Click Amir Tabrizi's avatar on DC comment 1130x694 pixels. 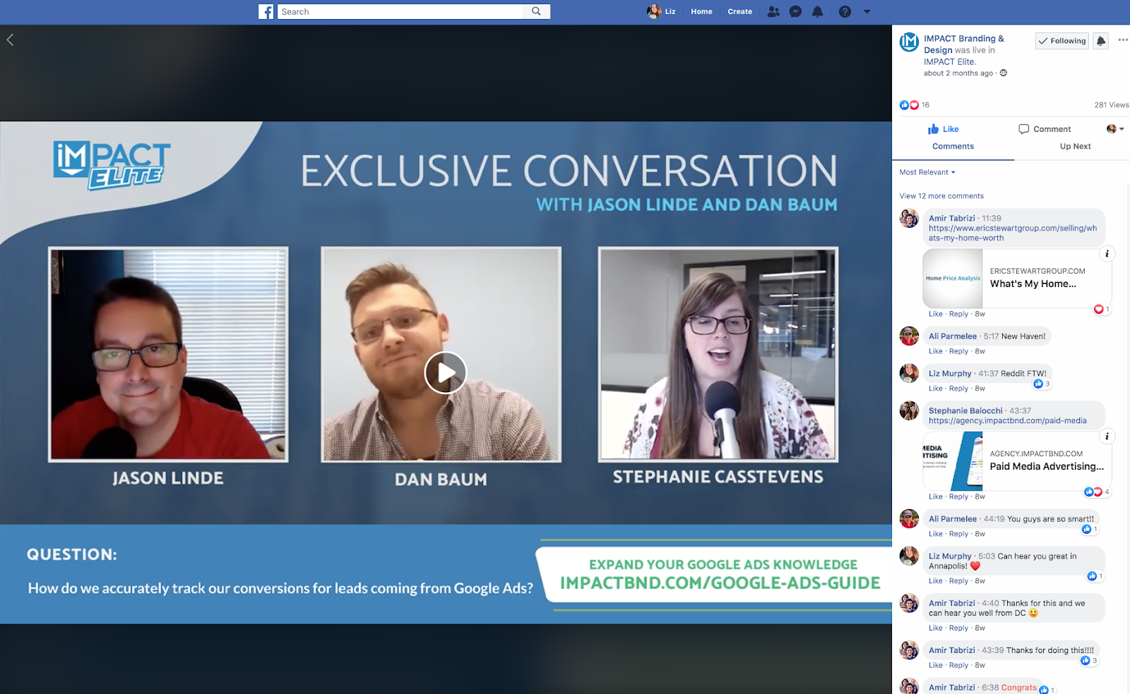click(909, 603)
